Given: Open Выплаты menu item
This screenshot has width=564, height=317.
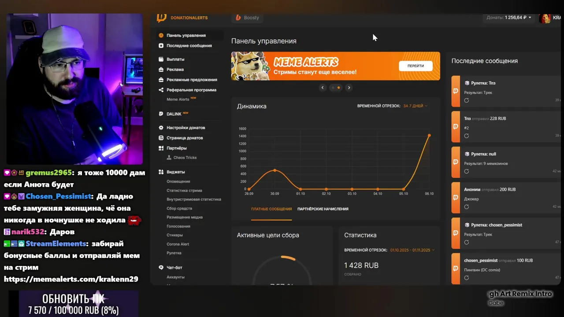Looking at the screenshot, I should tap(175, 59).
